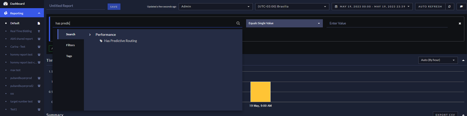The height and width of the screenshot is (116, 467).
Task: Open the Equals Single Value operator dropdown
Action: tap(284, 23)
